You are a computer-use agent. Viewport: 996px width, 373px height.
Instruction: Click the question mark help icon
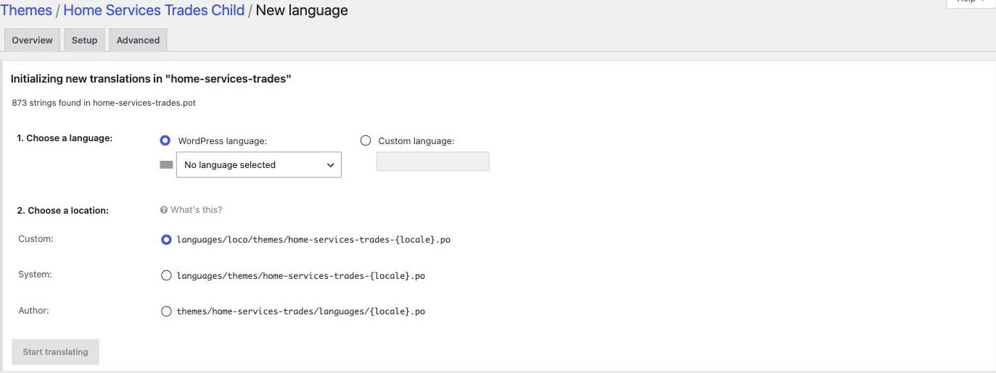[163, 210]
